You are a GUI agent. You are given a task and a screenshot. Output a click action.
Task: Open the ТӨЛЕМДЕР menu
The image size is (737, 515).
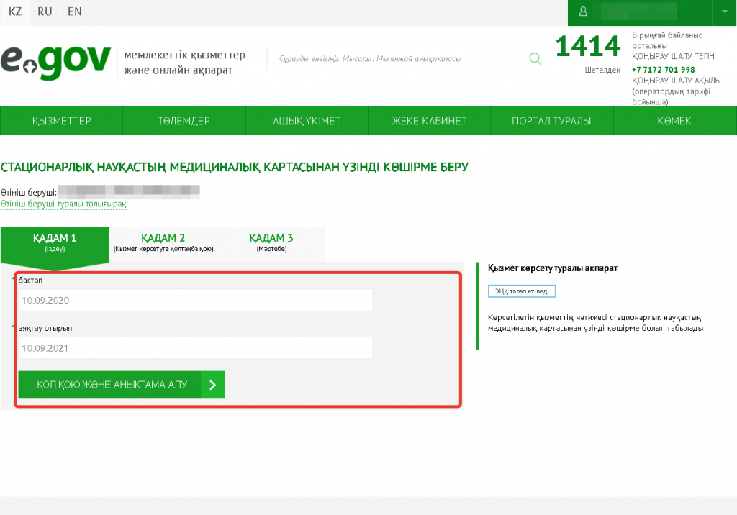point(184,121)
